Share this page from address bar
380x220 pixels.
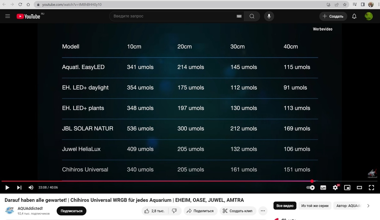[337, 4]
